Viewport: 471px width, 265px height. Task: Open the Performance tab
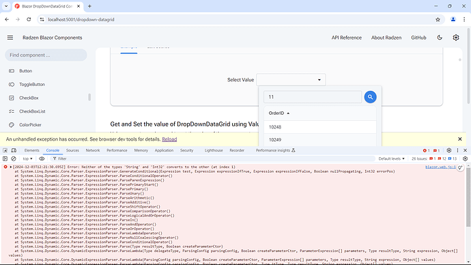[x=117, y=150]
